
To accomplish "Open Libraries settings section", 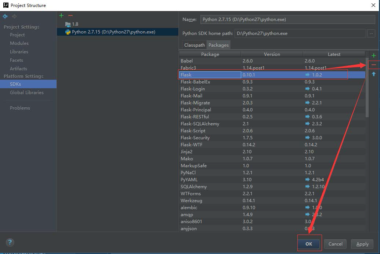I will click(19, 52).
